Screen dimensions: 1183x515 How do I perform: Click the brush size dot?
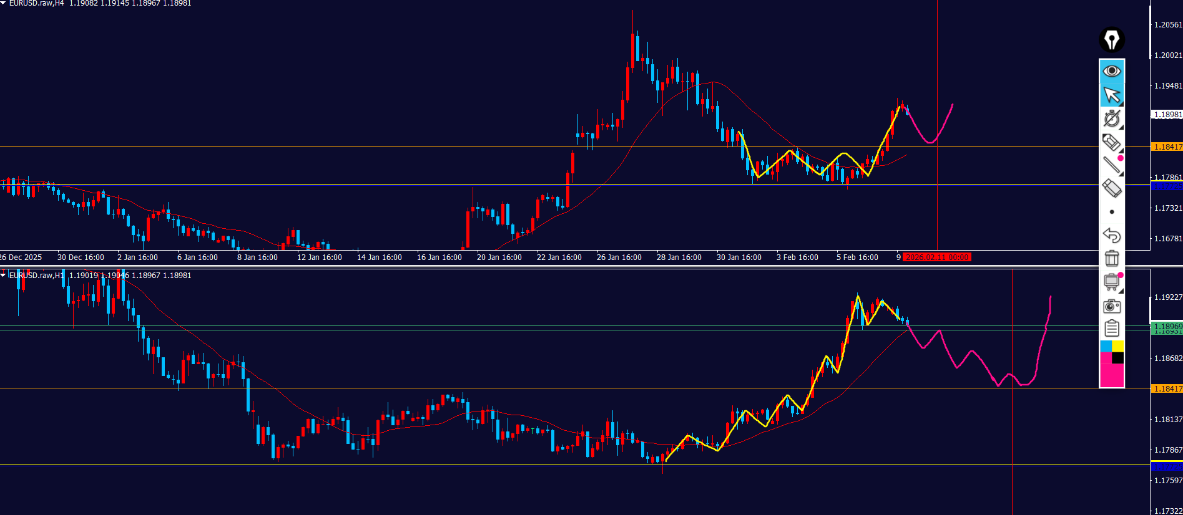[x=1111, y=212]
